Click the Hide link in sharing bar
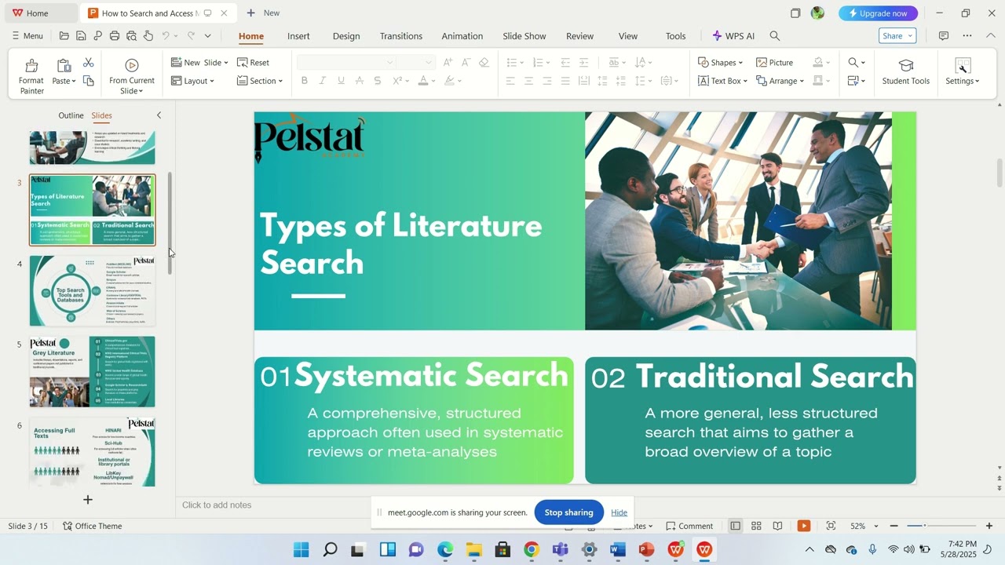This screenshot has width=1005, height=565. [x=619, y=512]
